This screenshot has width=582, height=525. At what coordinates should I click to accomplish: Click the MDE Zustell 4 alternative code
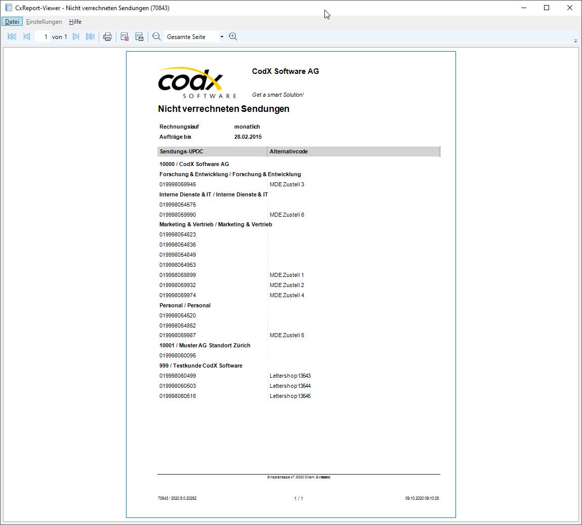[287, 295]
